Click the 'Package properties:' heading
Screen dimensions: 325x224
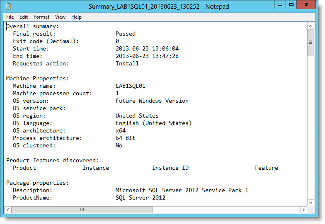coord(37,183)
